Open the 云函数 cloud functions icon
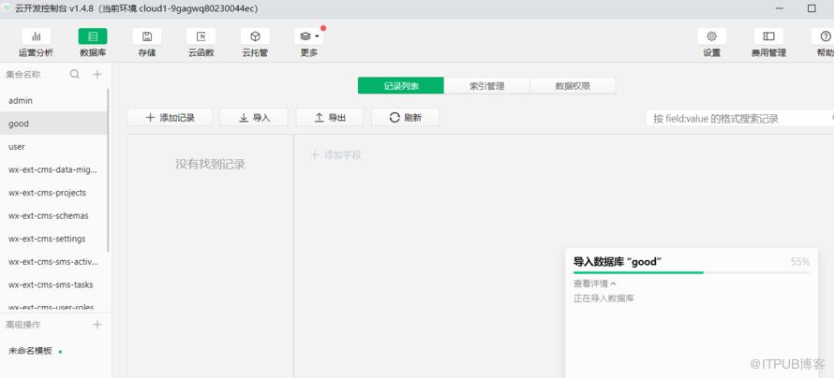 click(201, 36)
